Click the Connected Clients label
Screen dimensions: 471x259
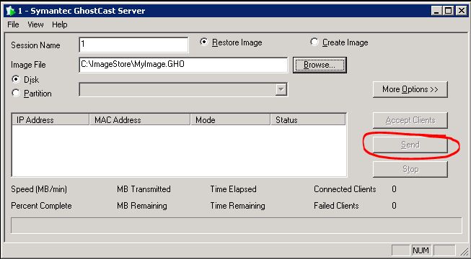pos(345,189)
